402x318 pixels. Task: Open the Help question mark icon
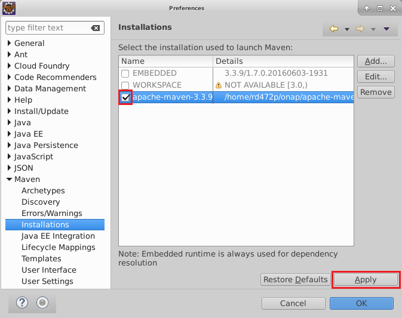tap(22, 302)
